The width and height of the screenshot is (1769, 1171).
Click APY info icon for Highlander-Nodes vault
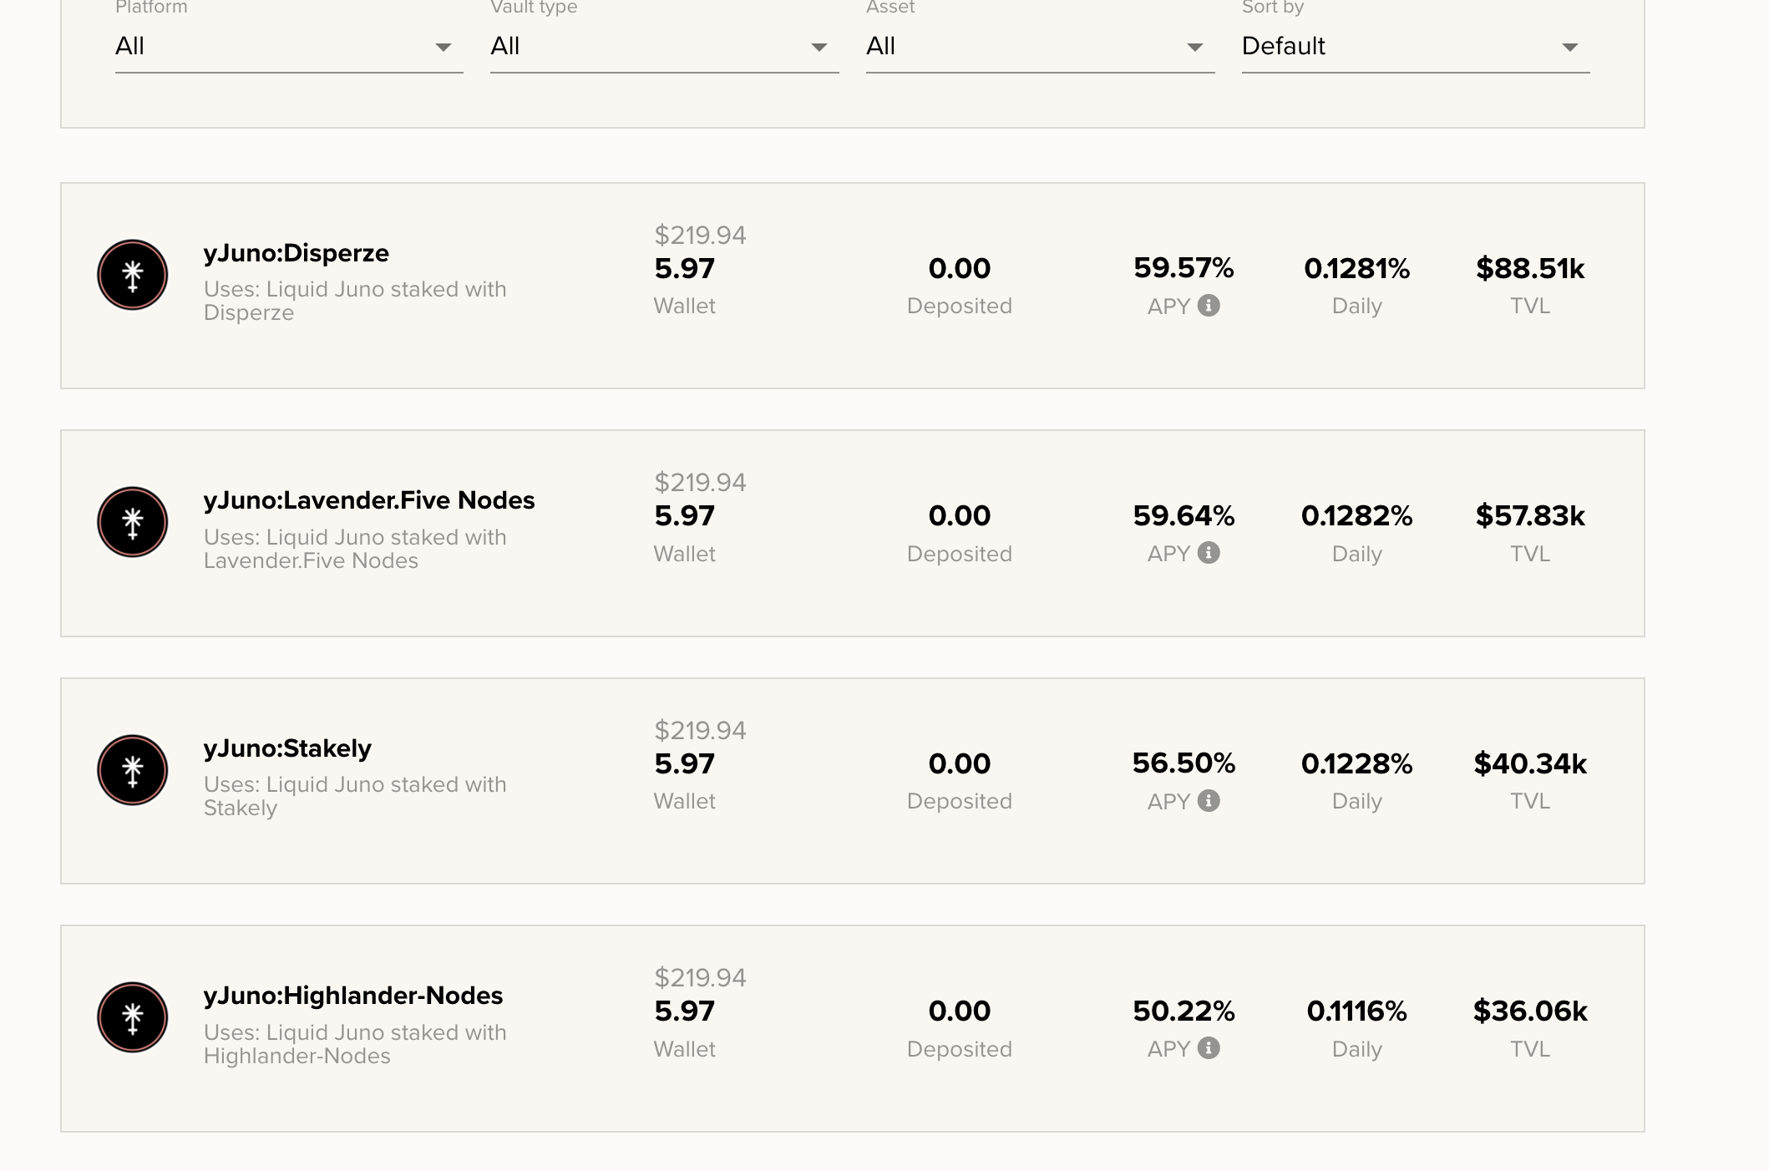pyautogui.click(x=1209, y=1048)
